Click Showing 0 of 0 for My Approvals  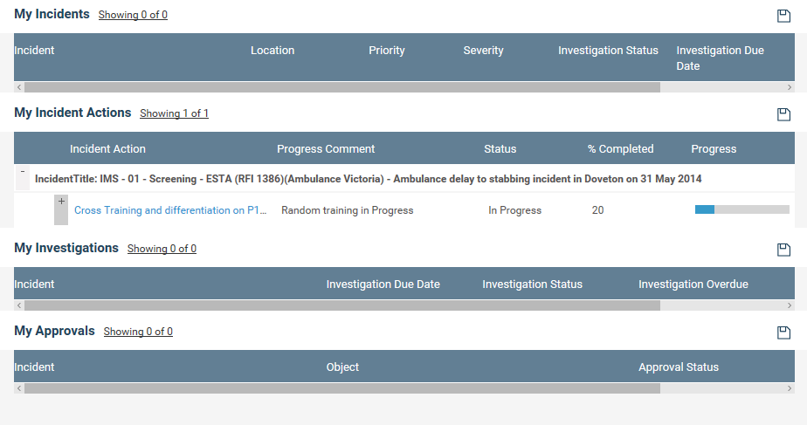[x=138, y=332]
